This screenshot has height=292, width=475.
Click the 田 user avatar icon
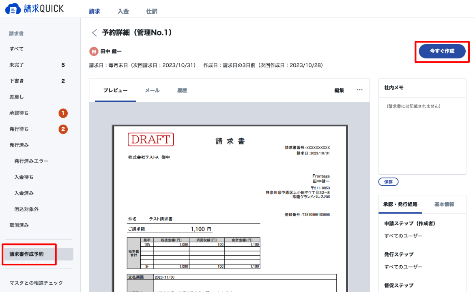(x=94, y=51)
